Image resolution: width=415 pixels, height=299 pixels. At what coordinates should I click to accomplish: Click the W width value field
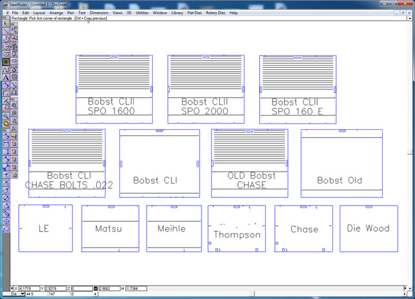pos(109,288)
